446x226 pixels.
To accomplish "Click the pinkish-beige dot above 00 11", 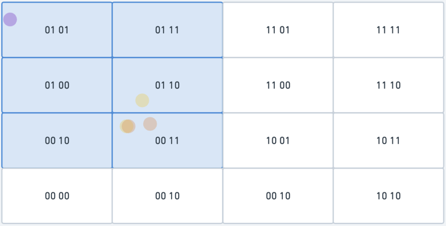I will coord(150,124).
